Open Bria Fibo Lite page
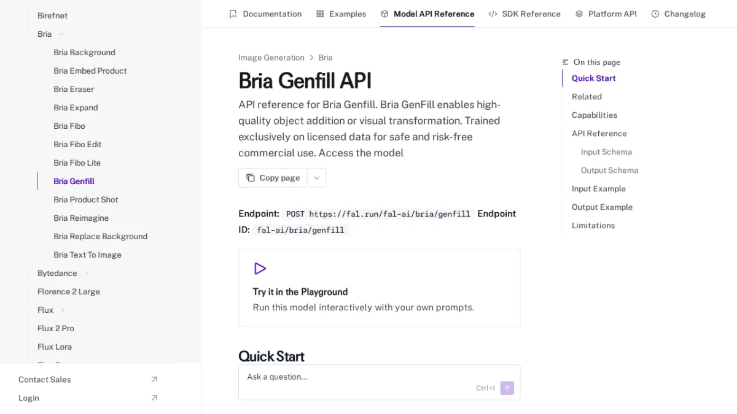This screenshot has height=414, width=737. coord(77,163)
